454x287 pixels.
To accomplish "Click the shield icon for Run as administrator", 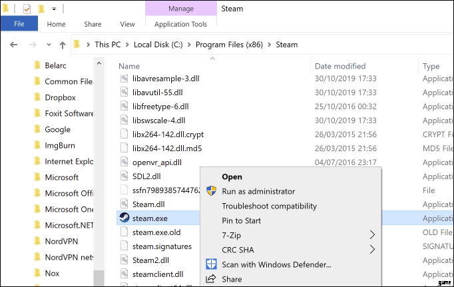I will click(212, 192).
